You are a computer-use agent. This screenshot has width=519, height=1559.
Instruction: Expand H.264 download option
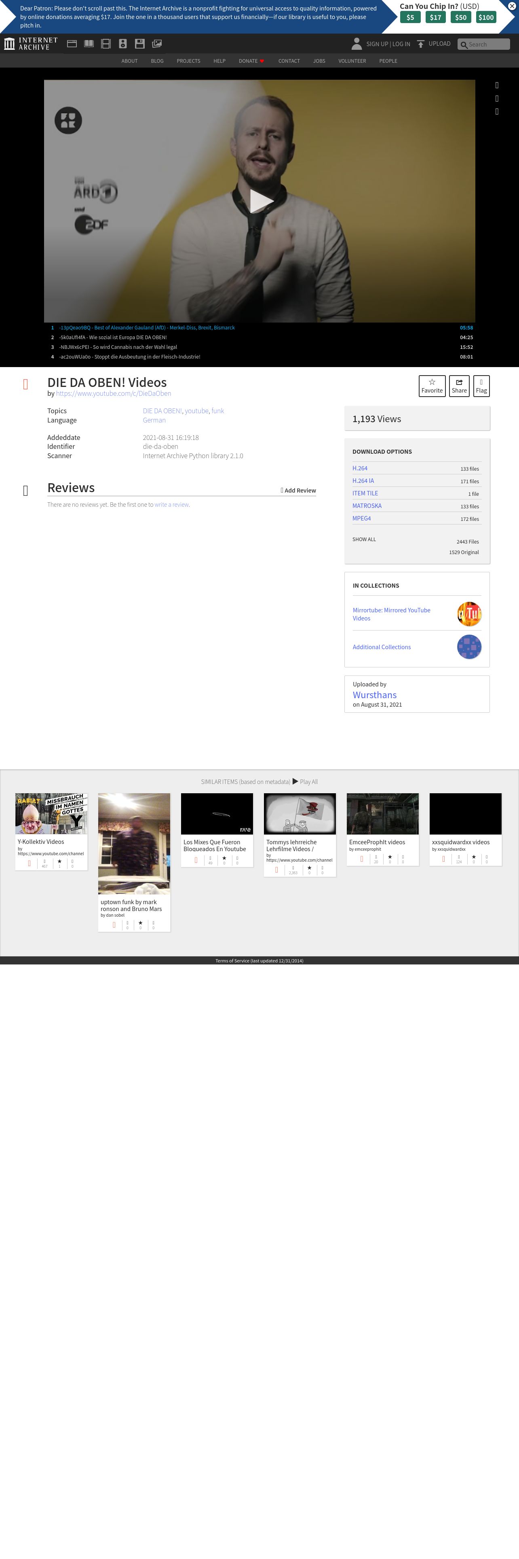[360, 468]
